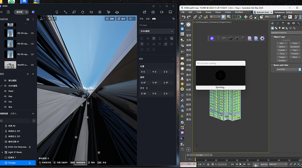Open the selection filter All dropdown
Screen dimensions: 302x168
coord(215,17)
